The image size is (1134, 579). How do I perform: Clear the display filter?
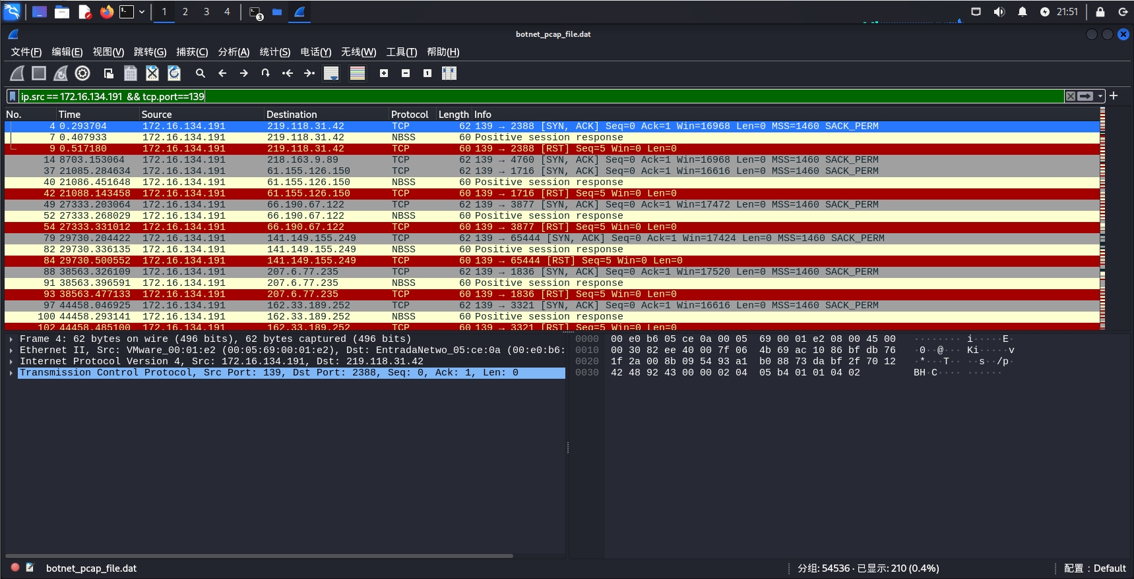pyautogui.click(x=1071, y=96)
